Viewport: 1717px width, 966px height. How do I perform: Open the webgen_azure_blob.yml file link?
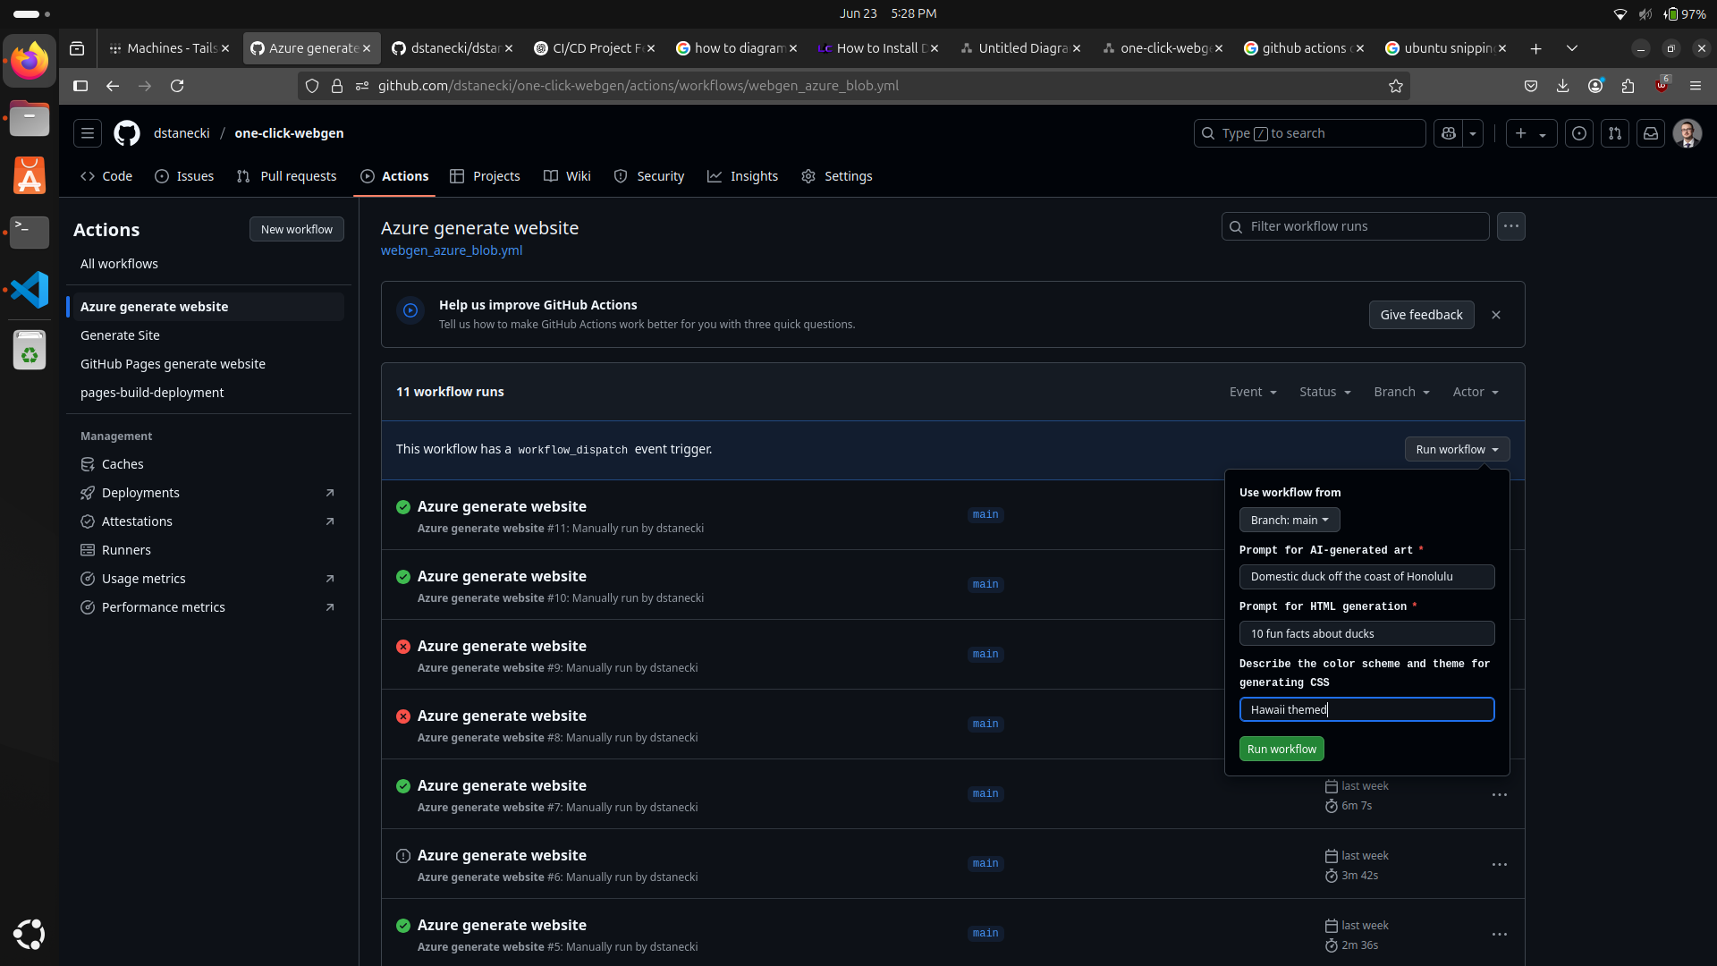click(452, 250)
